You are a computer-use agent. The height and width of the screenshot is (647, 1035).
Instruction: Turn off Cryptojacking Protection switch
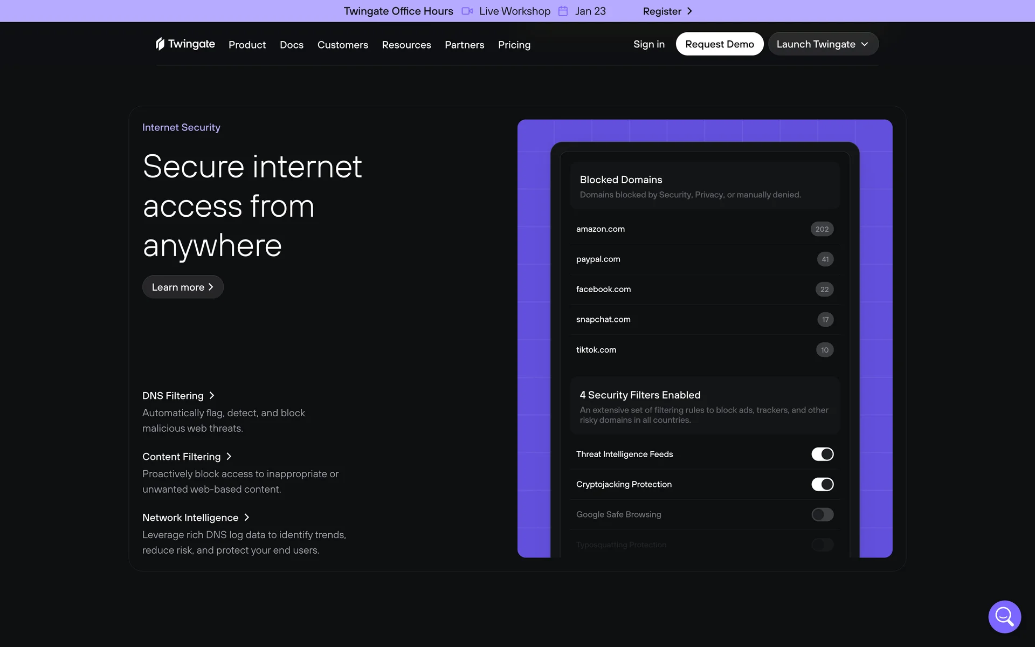822,484
